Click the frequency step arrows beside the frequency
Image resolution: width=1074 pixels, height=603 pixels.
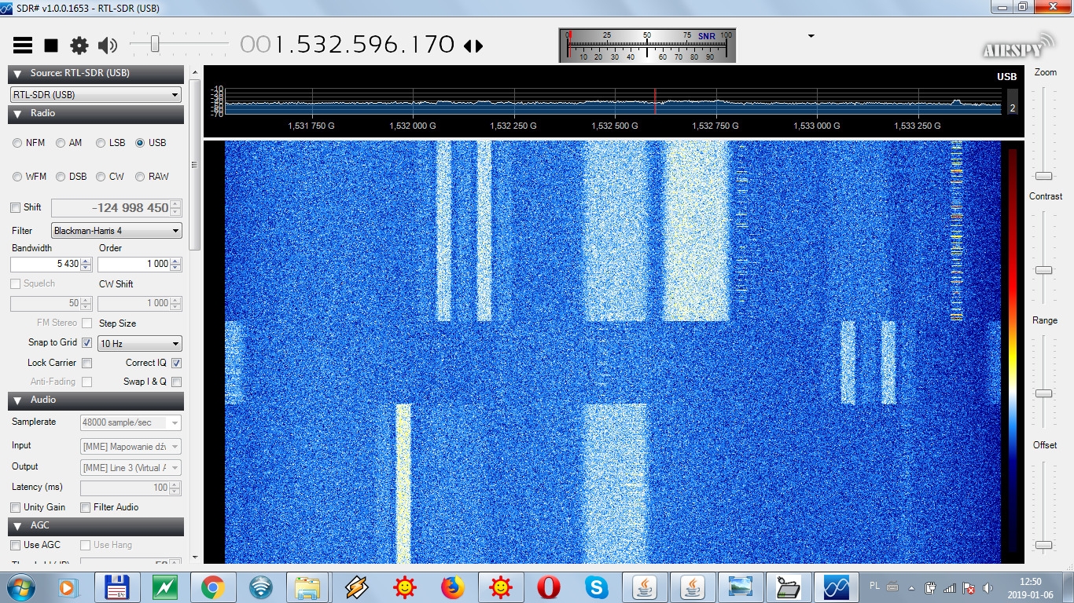[473, 46]
